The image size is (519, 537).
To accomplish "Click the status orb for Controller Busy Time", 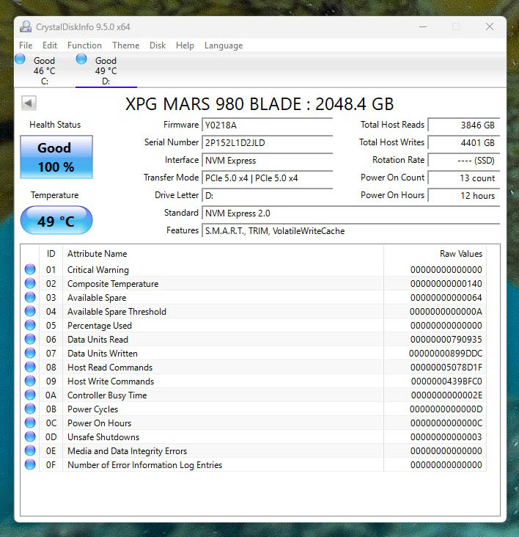I will [x=30, y=395].
